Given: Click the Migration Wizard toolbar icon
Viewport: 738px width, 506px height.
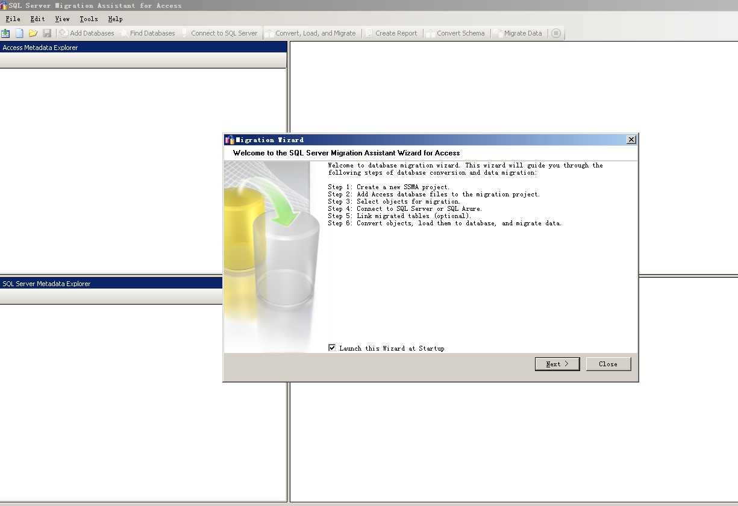Looking at the screenshot, I should 5,33.
